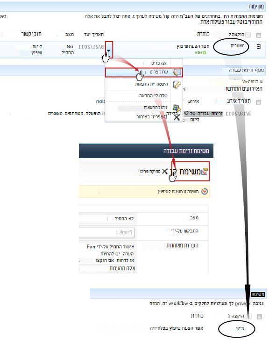Click the Not התחיל status cell
The width and height of the screenshot is (269, 340).
[68, 50]
